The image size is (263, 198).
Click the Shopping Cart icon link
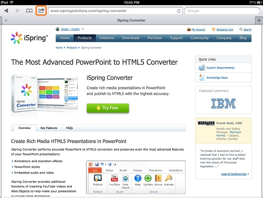(x=222, y=29)
